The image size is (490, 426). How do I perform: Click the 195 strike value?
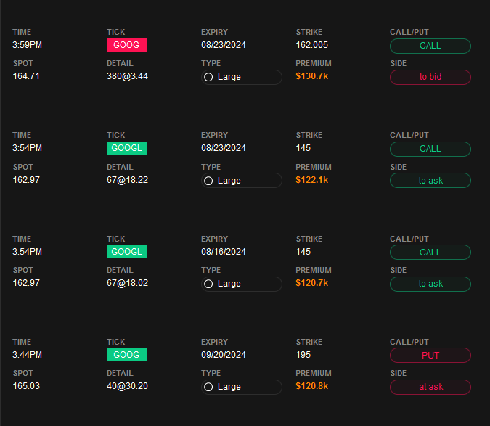pyautogui.click(x=303, y=355)
